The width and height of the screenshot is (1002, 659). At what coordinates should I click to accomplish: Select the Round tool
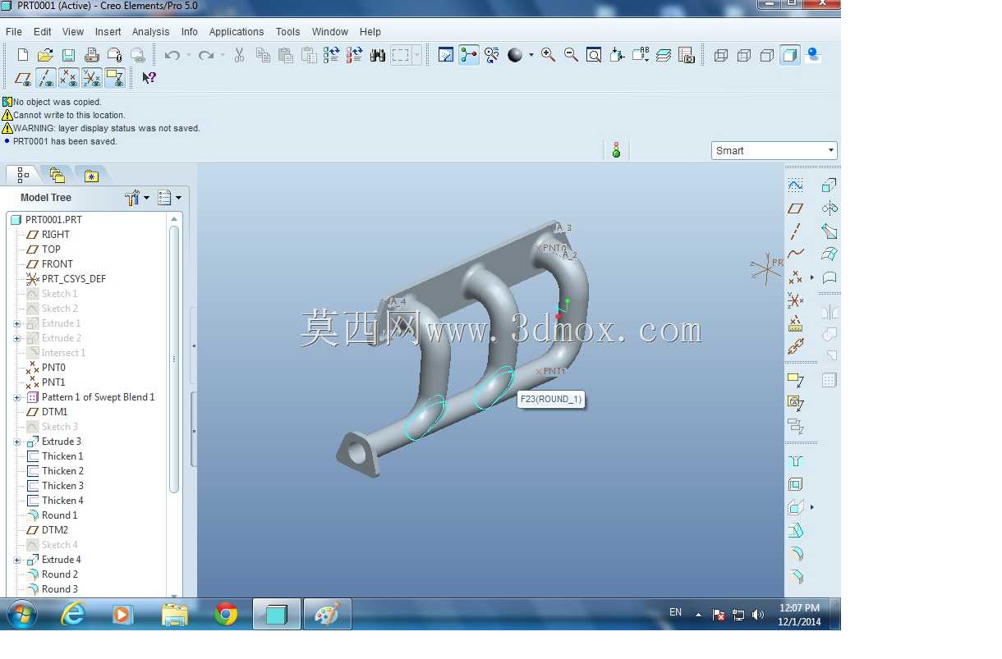coord(795,553)
